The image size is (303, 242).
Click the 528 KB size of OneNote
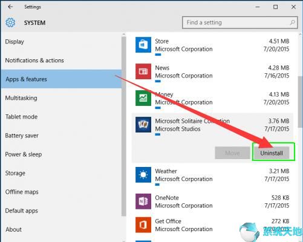point(280,198)
